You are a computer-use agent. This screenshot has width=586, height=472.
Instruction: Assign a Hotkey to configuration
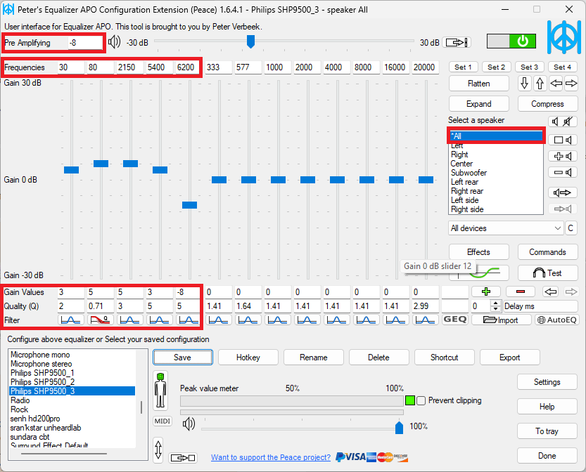(248, 357)
